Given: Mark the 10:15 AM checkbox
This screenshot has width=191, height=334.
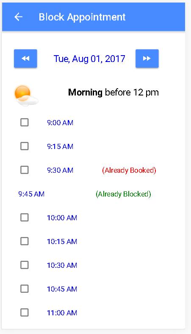Looking at the screenshot, I should [25, 241].
